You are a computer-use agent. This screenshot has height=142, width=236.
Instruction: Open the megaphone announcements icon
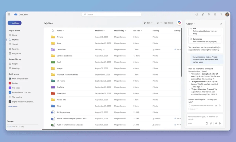pyautogui.click(x=197, y=14)
